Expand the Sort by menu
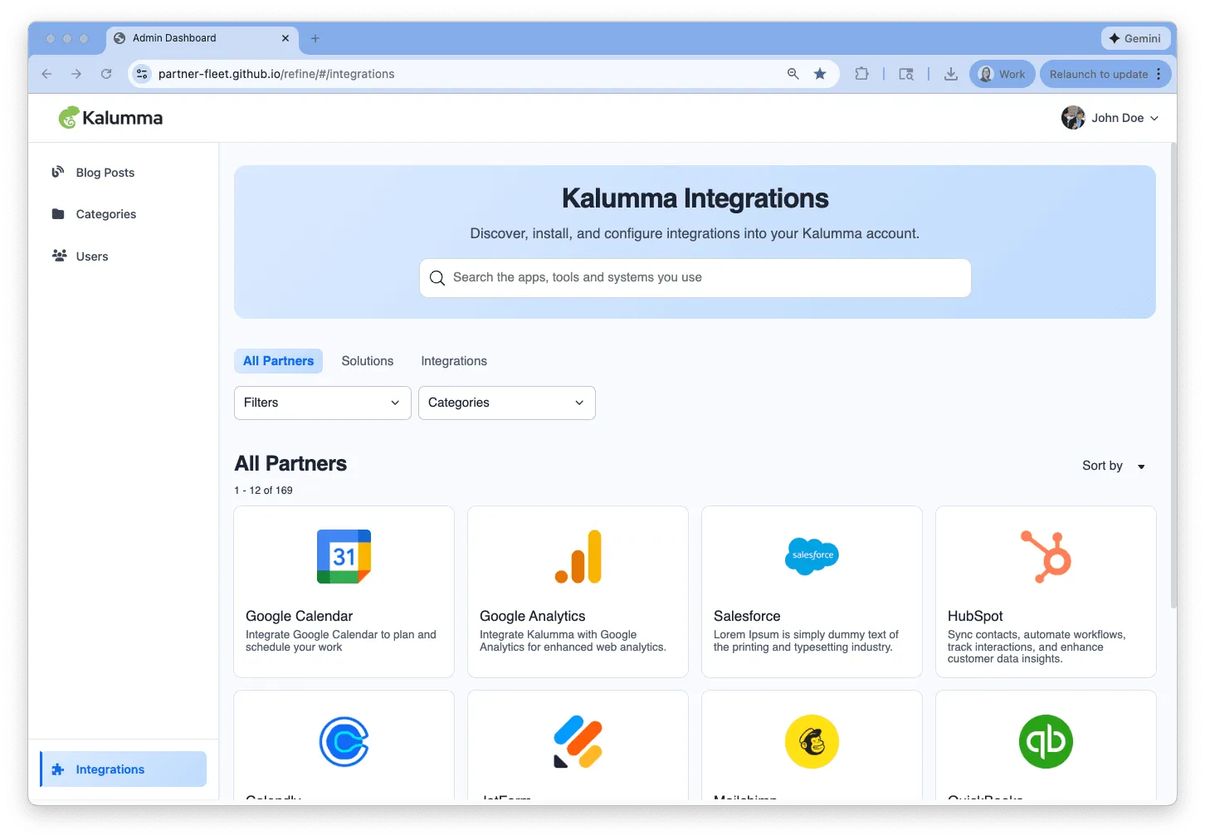 (x=1114, y=466)
